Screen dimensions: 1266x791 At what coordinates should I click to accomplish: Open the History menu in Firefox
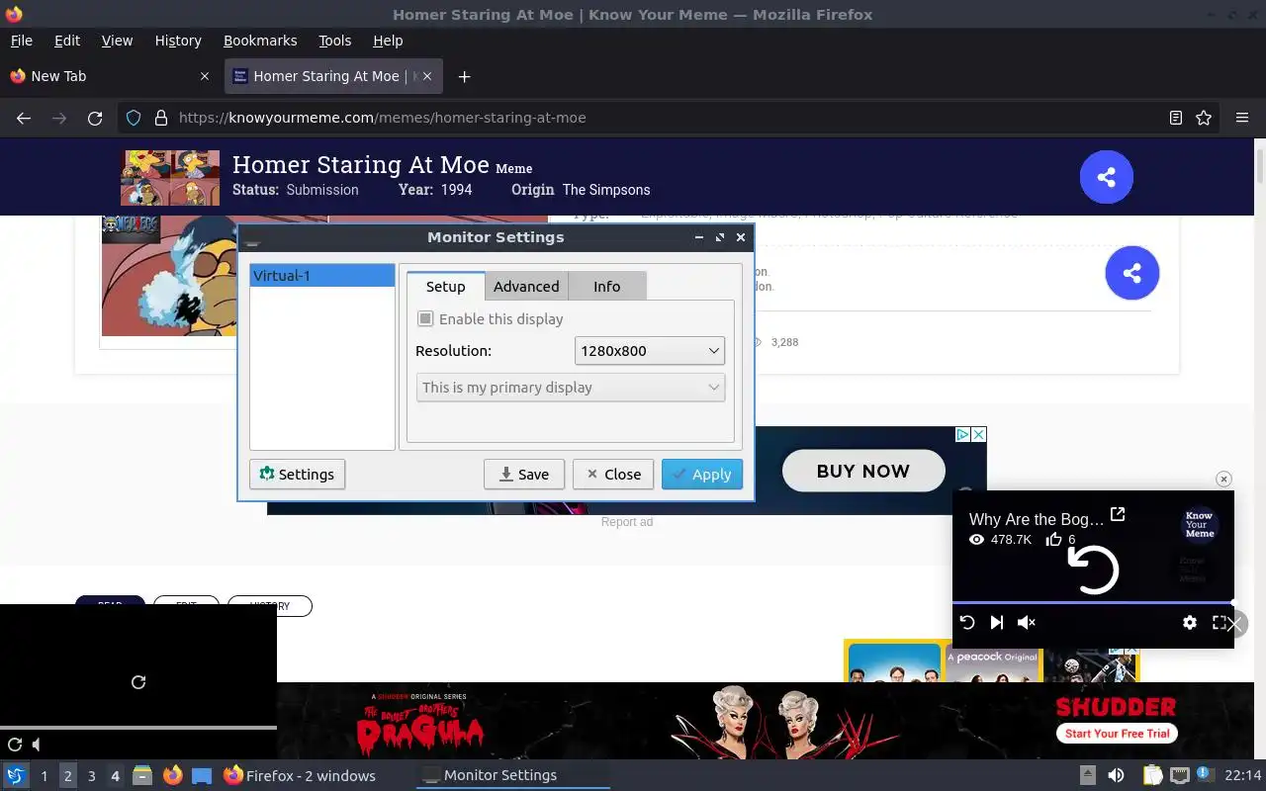(x=178, y=41)
